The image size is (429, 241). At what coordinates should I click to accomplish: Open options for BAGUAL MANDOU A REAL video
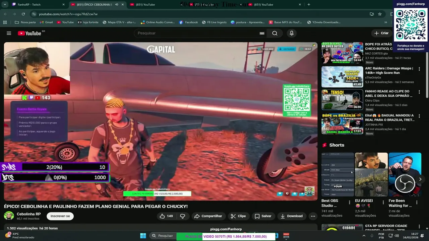(x=419, y=116)
